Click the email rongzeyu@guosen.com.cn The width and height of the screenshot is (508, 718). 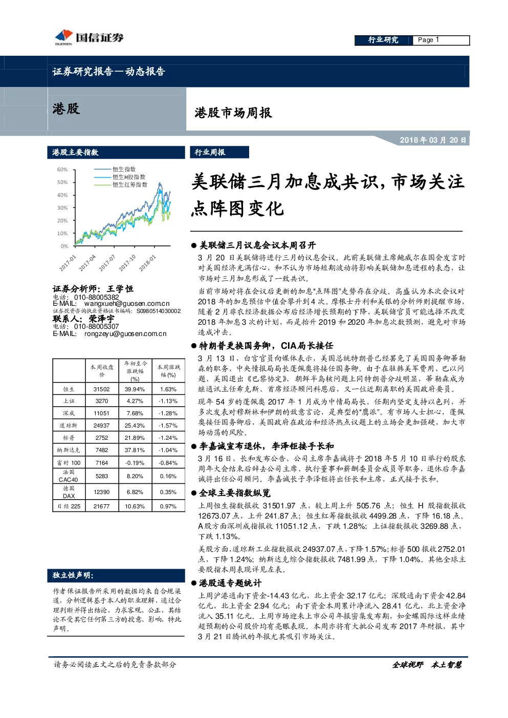(125, 333)
